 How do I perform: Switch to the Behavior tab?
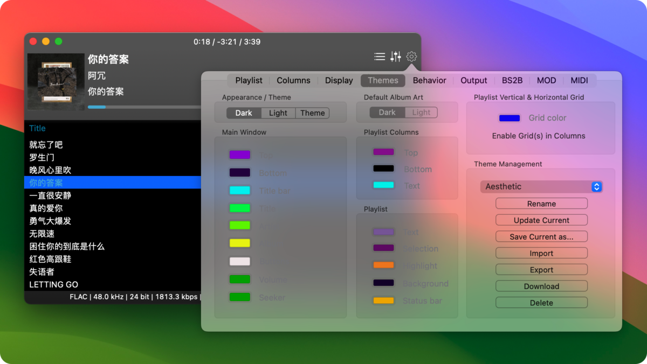point(429,81)
